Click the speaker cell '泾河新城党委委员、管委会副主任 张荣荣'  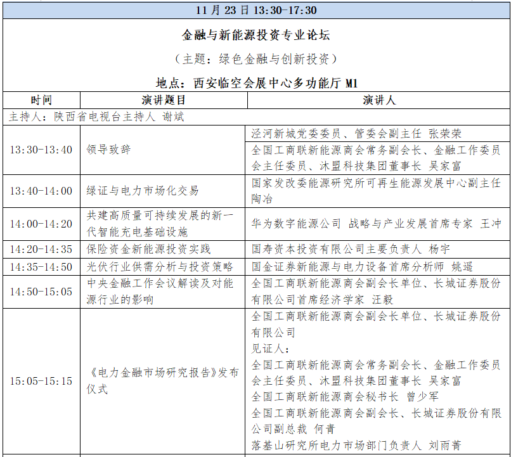377,134
